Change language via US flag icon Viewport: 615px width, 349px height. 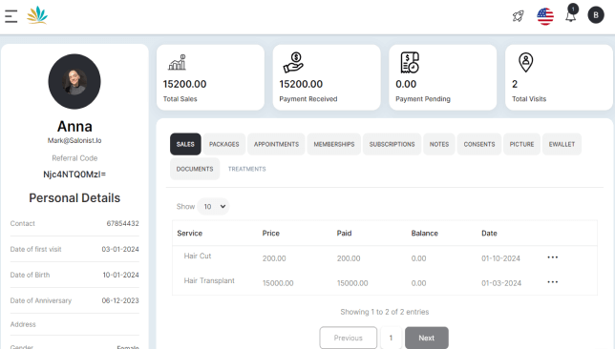(x=545, y=16)
